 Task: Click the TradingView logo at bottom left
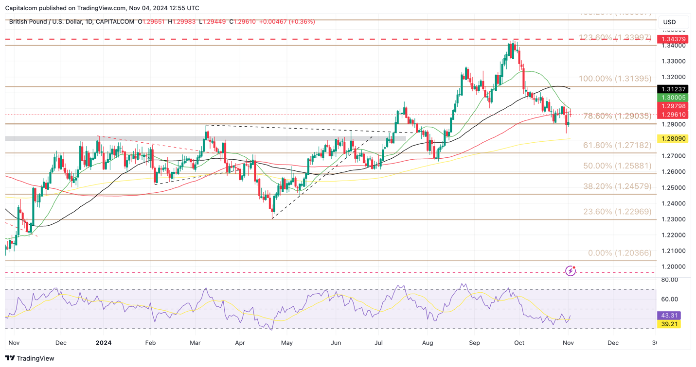[x=30, y=358]
